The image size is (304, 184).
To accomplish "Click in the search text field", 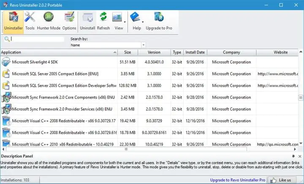I will (x=38, y=39).
